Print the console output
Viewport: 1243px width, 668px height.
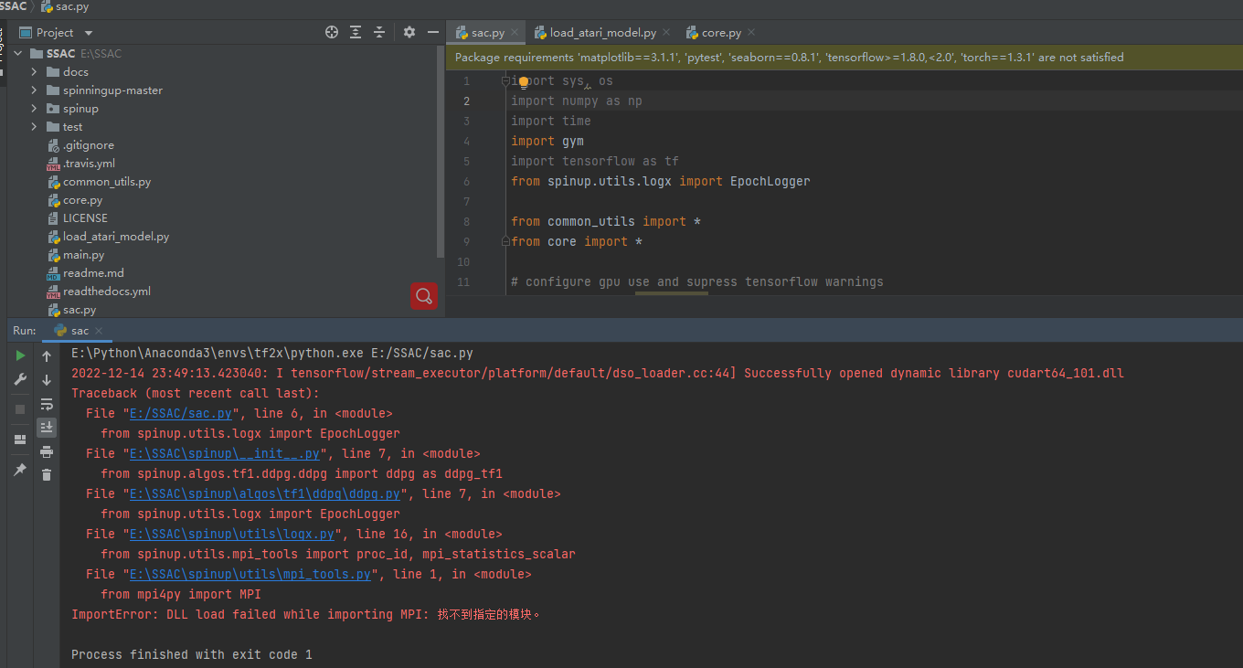pos(47,451)
